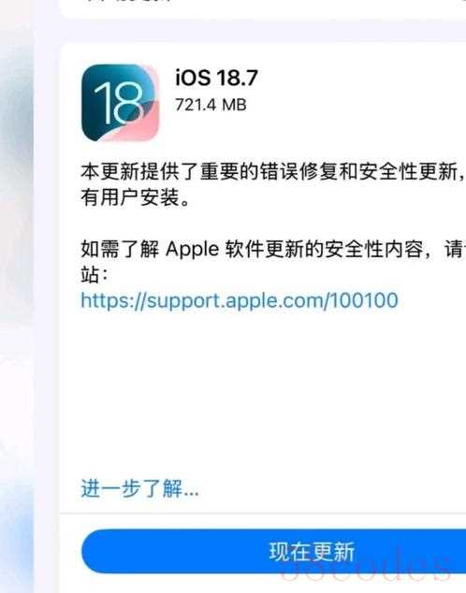Open the 进一步了解... link
This screenshot has height=593, width=466.
[139, 488]
